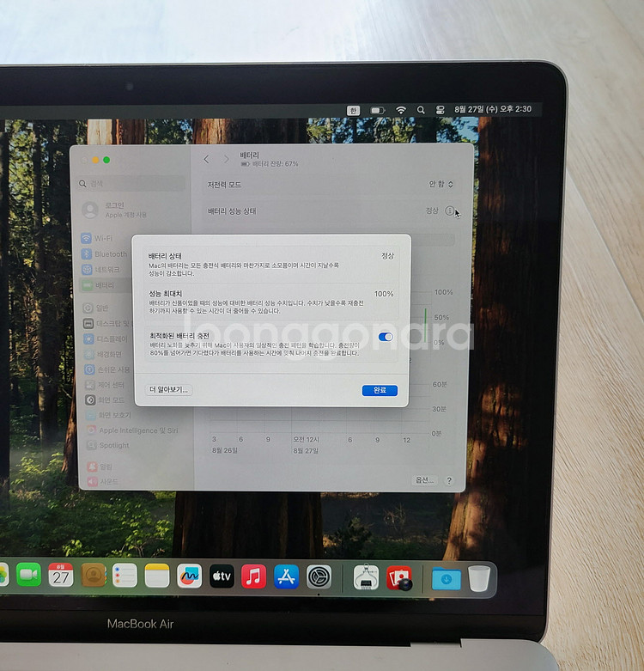Select Apple Intelligence 및 Siri in sidebar

[132, 430]
